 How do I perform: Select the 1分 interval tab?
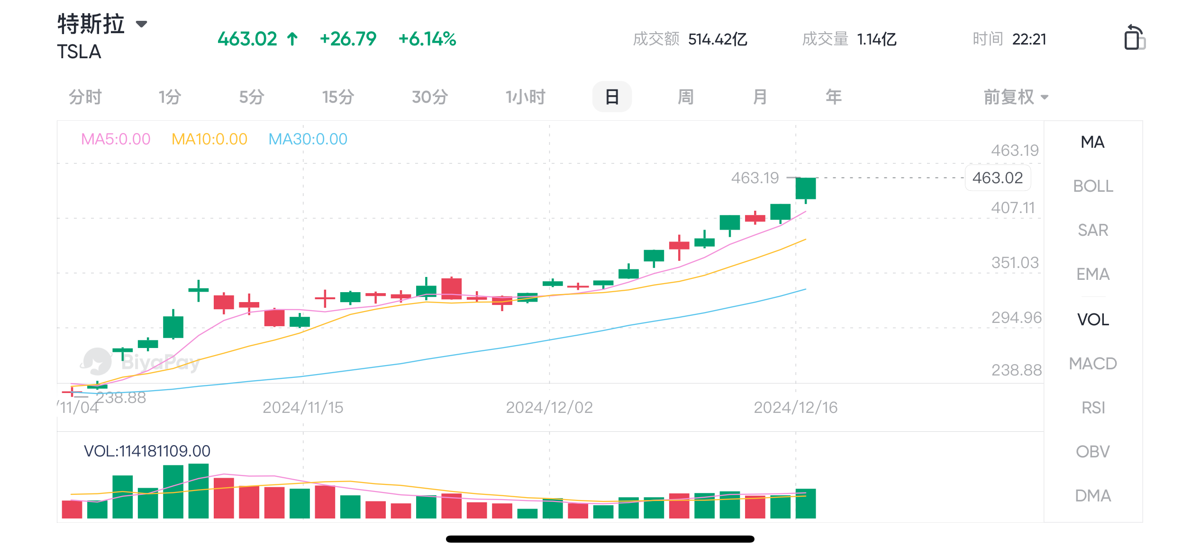click(x=170, y=97)
